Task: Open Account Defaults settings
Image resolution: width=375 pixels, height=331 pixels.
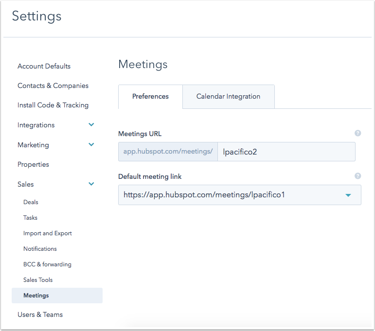Action: pos(44,66)
